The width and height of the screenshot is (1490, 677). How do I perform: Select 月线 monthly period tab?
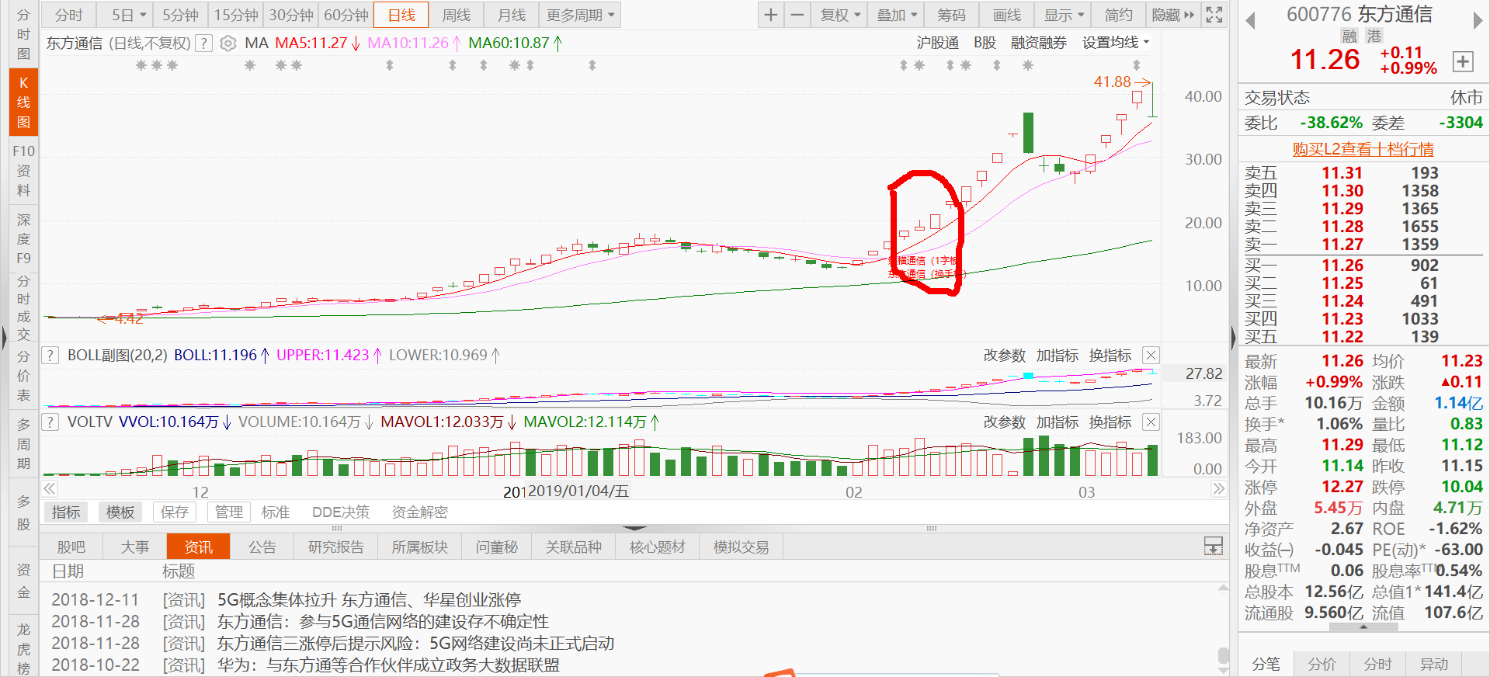(511, 15)
